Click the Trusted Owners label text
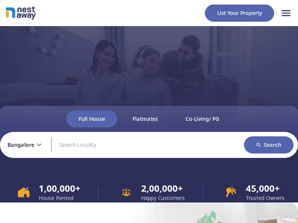 265,198
